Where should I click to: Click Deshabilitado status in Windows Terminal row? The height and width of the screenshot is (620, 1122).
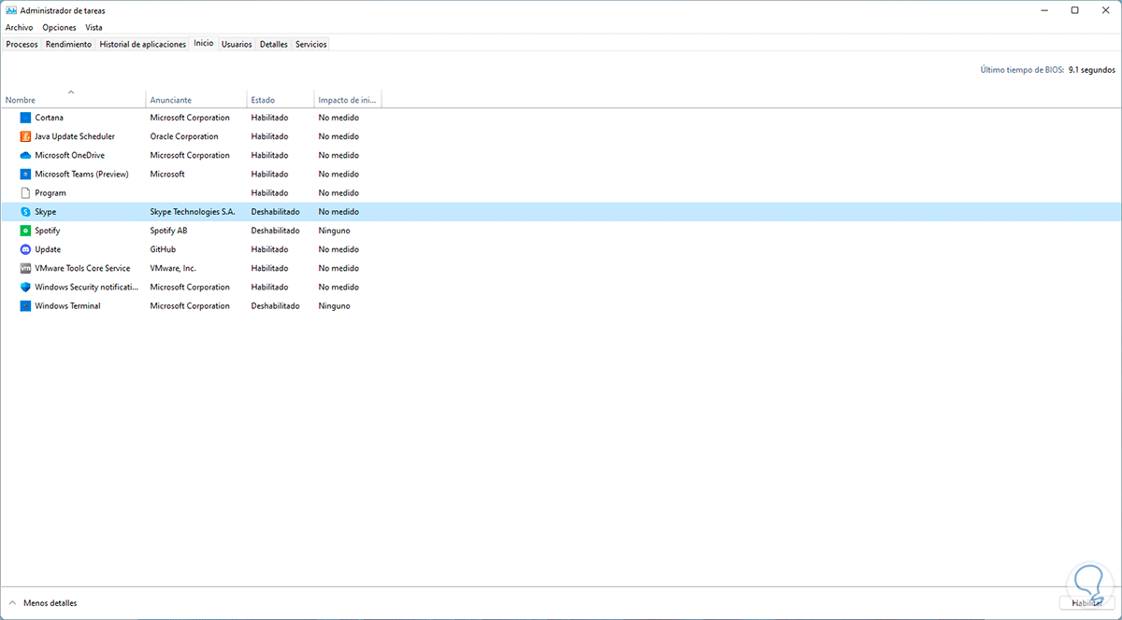[275, 305]
